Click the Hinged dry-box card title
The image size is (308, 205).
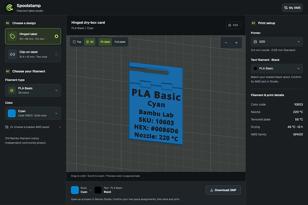coord(88,23)
